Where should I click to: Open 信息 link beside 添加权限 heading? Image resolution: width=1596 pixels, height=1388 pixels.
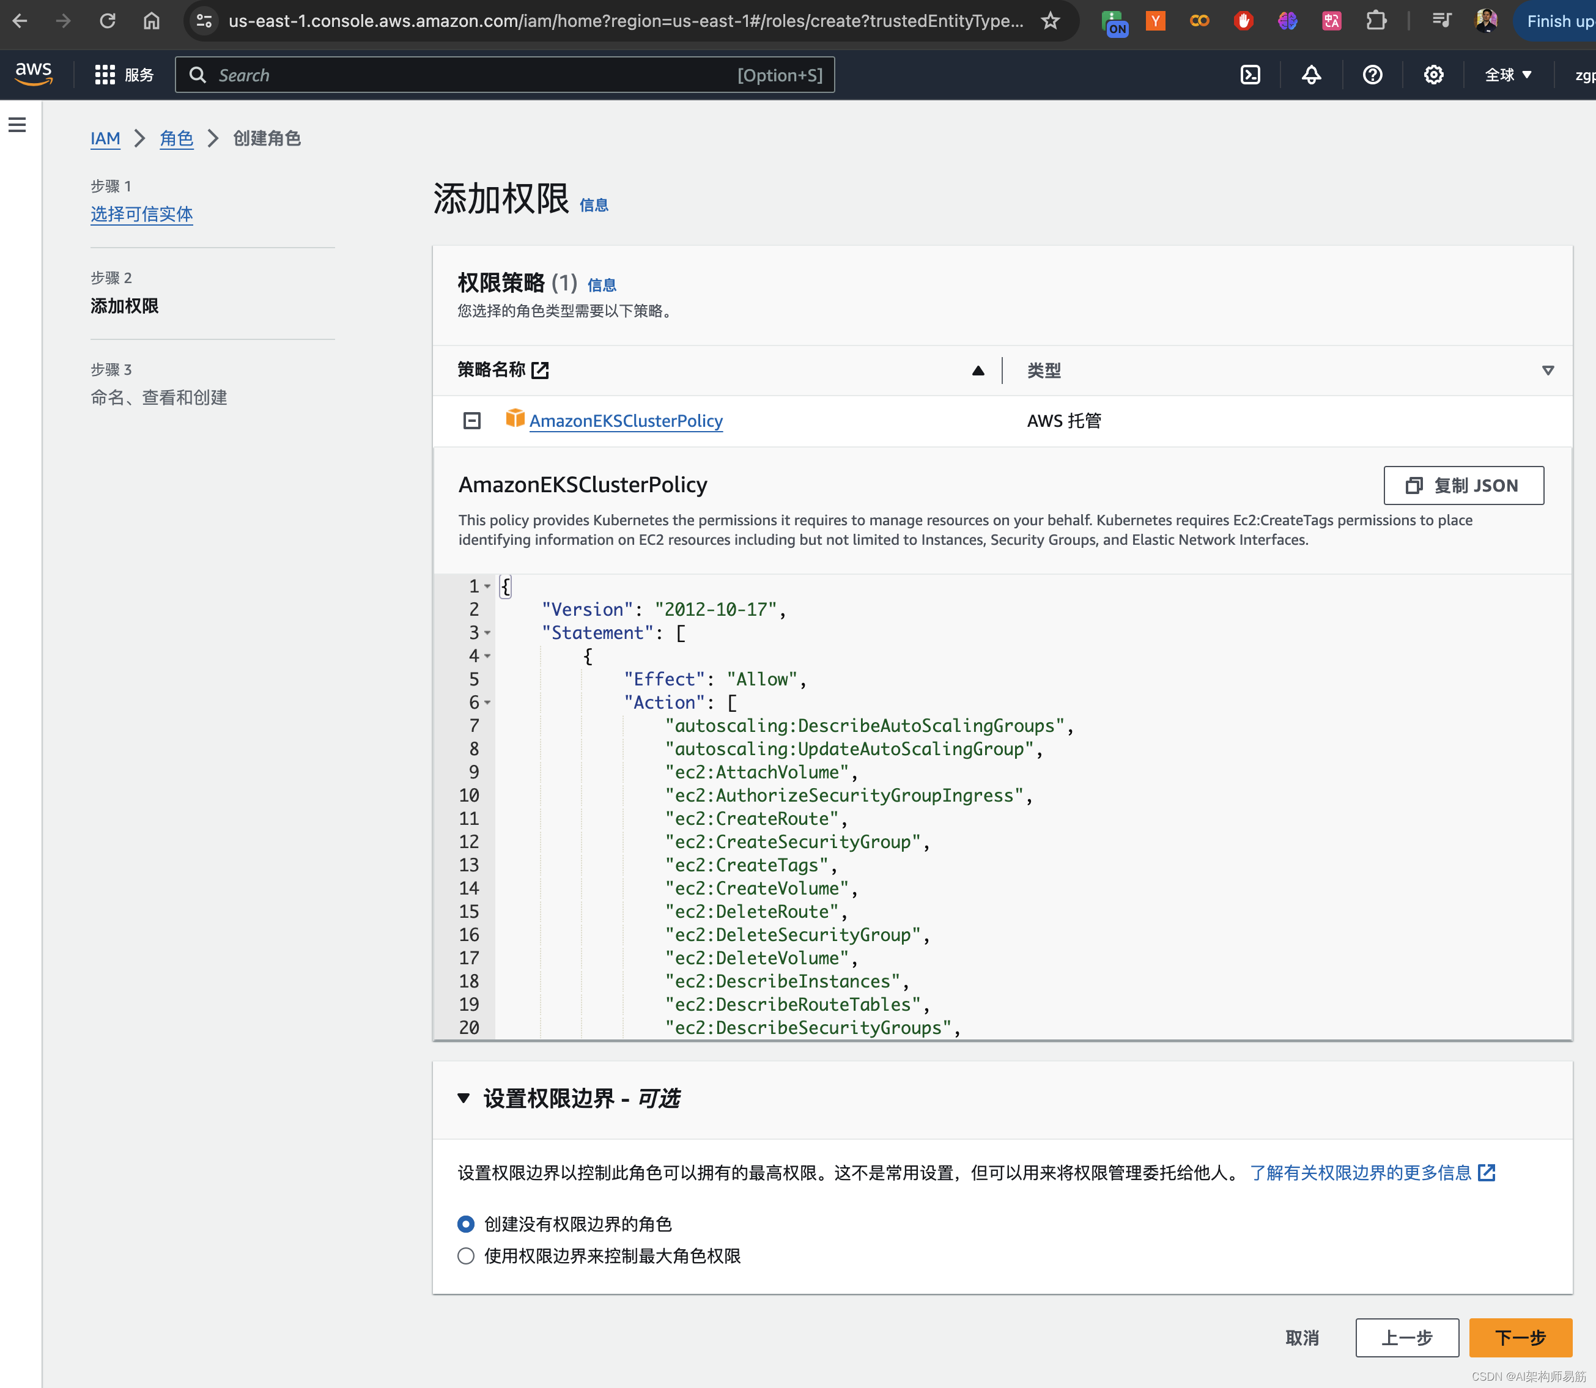click(x=594, y=205)
